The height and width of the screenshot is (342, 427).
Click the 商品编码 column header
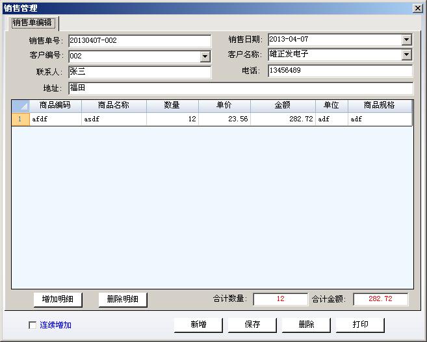(x=55, y=106)
